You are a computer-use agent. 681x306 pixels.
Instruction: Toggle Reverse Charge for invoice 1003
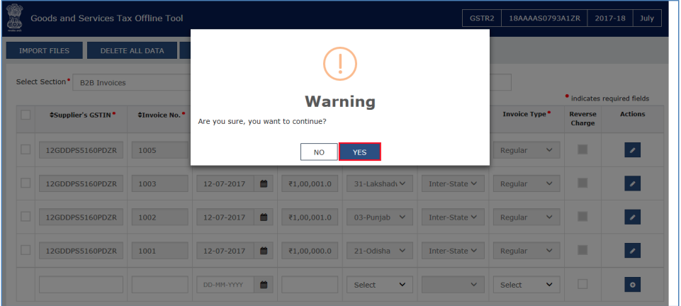[x=582, y=183]
